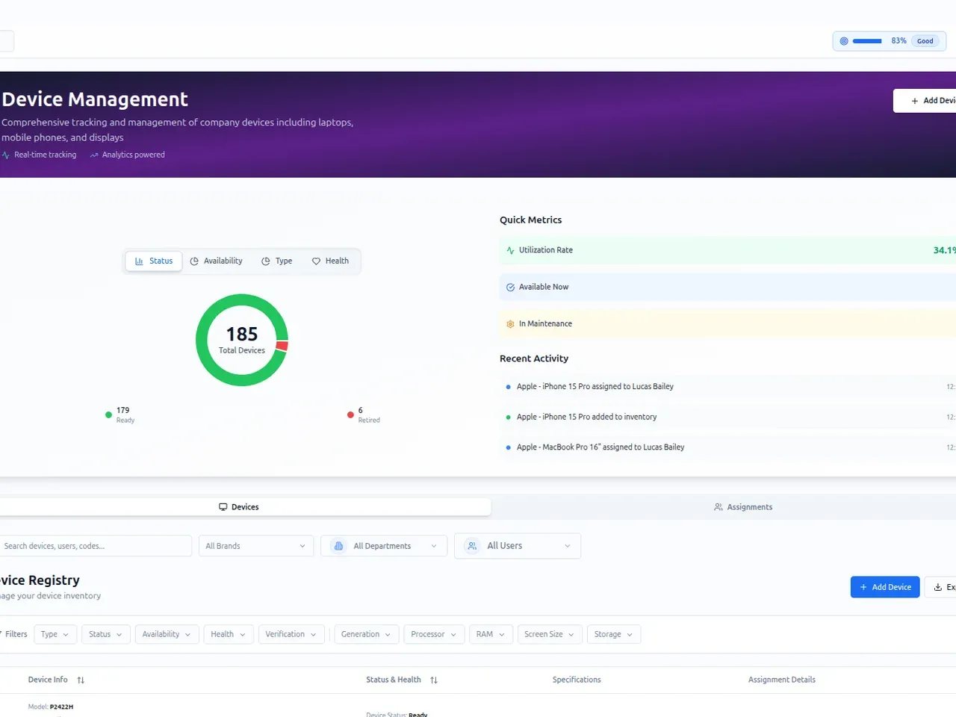This screenshot has height=717, width=956.
Task: Click the sort arrows next to Status & Health
Action: tap(434, 680)
